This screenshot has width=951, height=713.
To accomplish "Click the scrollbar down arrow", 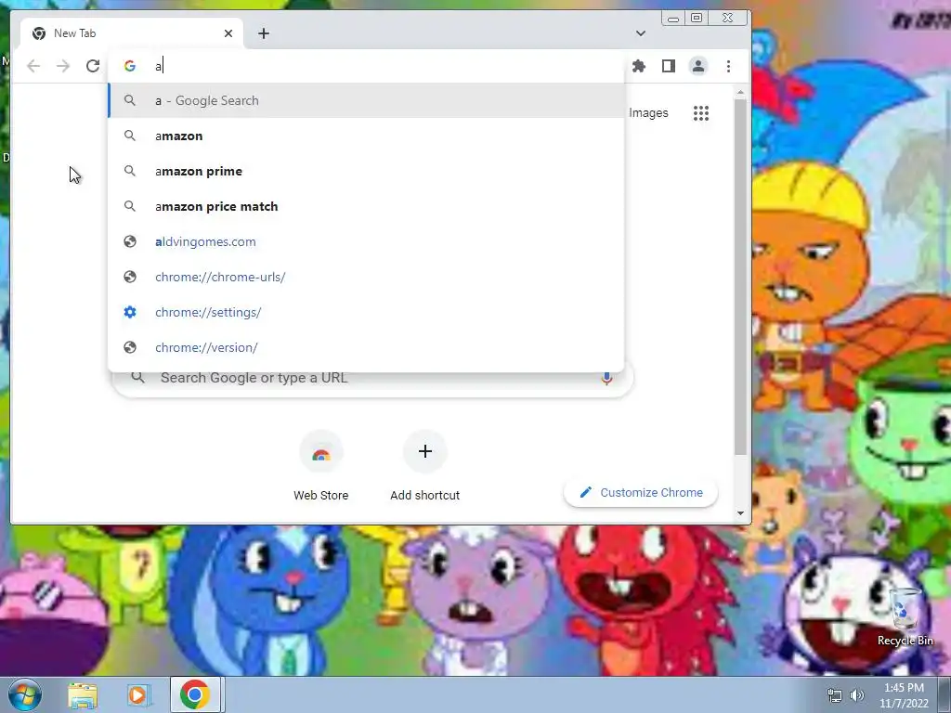I will [740, 513].
